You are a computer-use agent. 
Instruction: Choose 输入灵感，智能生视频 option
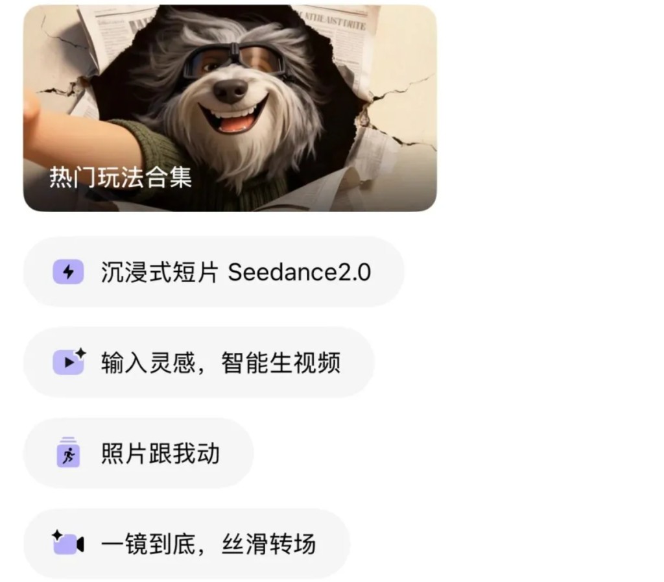[199, 362]
